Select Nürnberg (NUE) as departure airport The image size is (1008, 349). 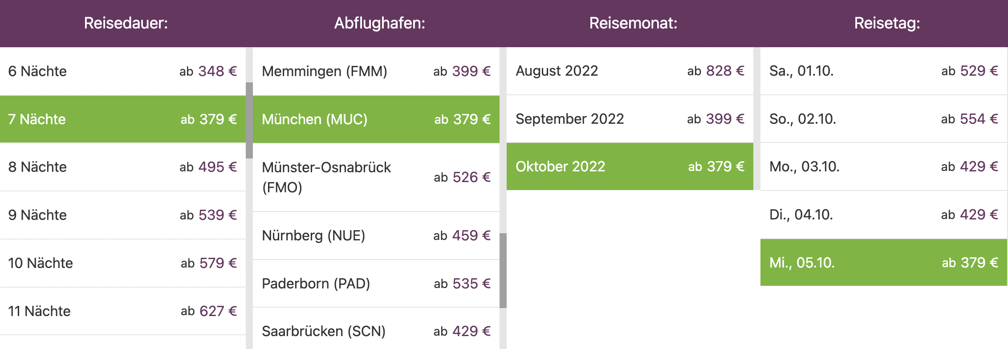coord(376,235)
